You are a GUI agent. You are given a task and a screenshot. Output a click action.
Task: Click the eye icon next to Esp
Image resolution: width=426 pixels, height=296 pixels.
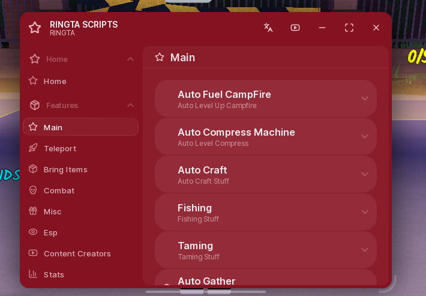33,232
